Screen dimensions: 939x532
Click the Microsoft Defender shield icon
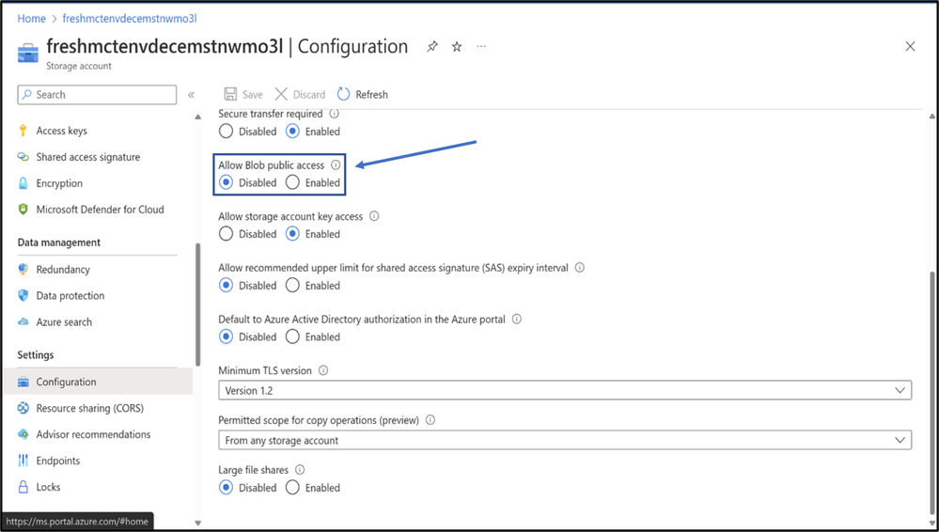[x=23, y=209]
